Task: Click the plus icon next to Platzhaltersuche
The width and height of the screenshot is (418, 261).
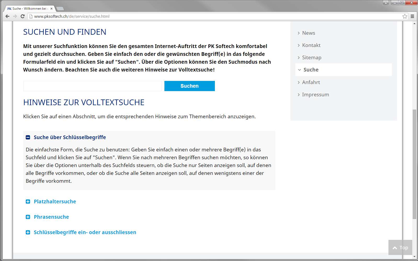Action: (28, 201)
